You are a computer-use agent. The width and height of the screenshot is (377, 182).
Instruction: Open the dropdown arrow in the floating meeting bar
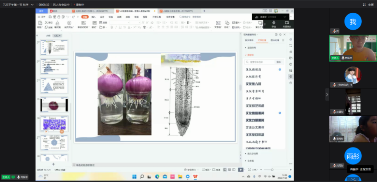(x=285, y=17)
